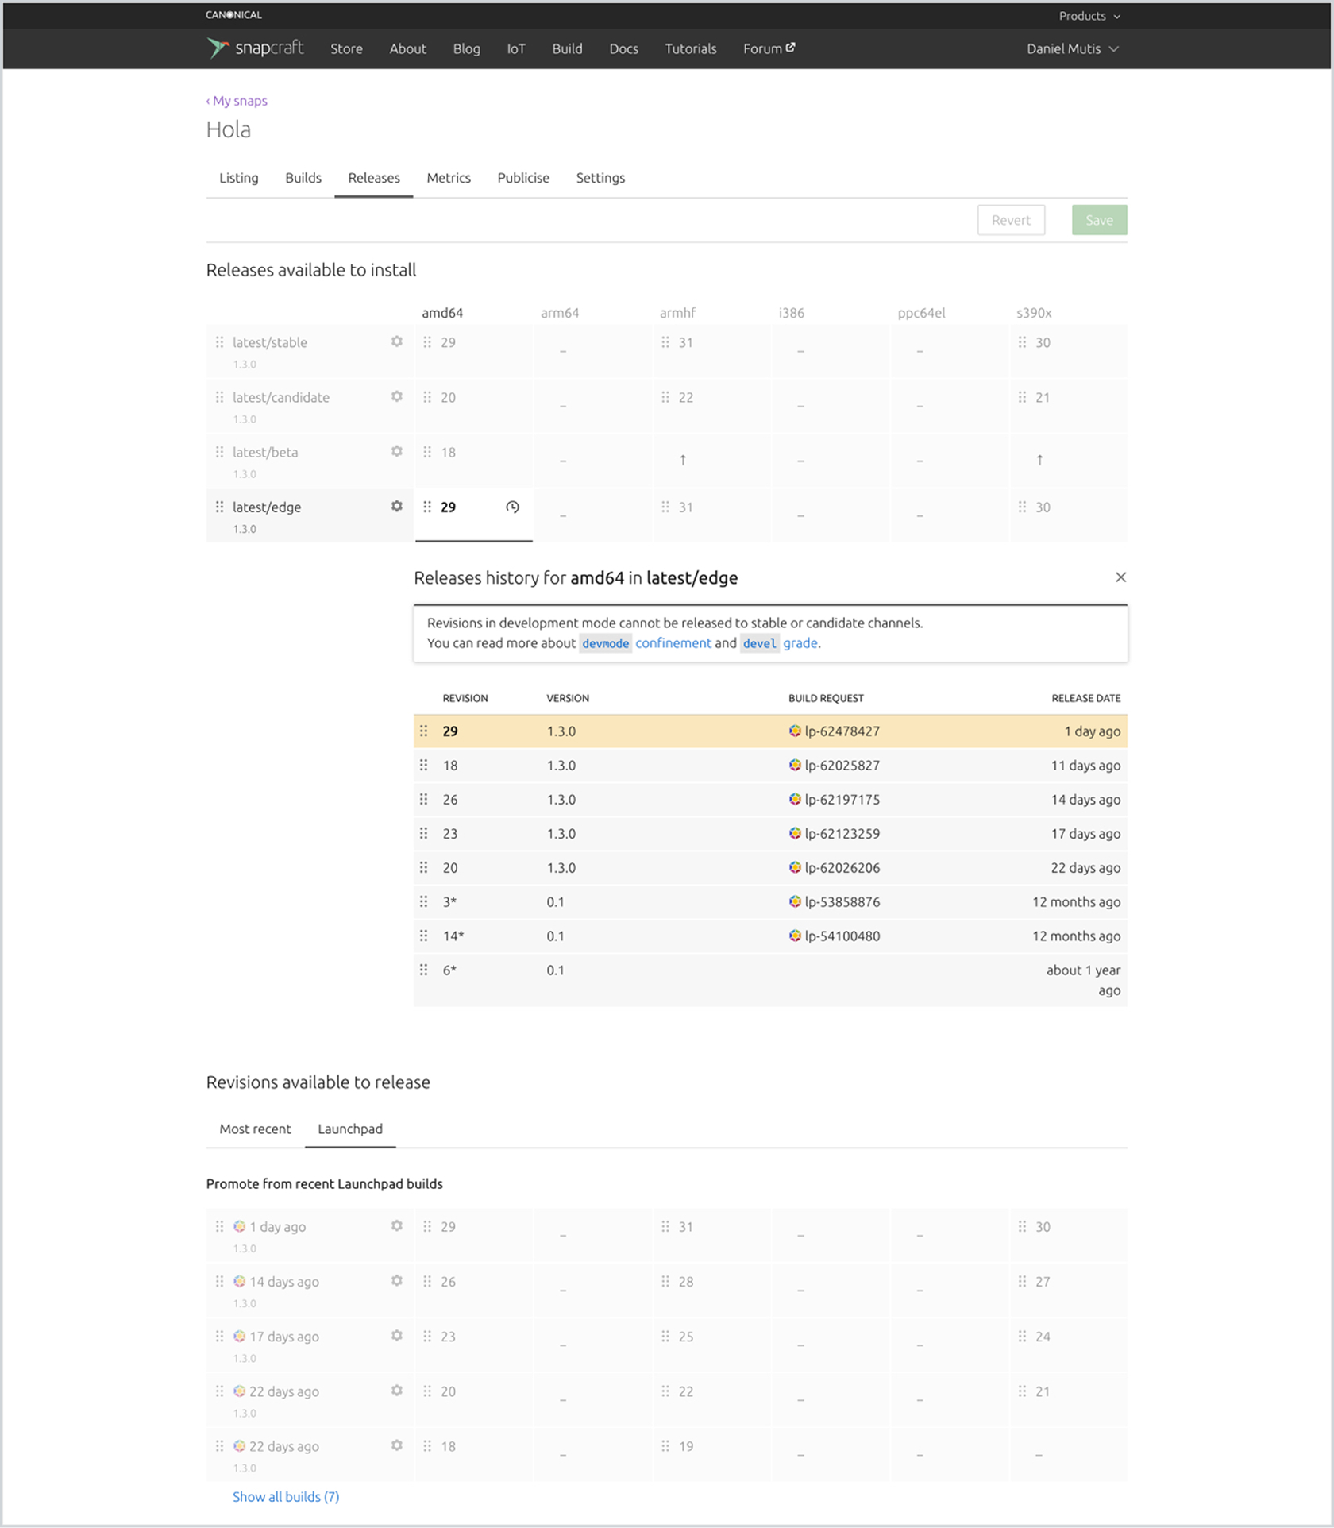The image size is (1334, 1528).
Task: Switch to the Metrics tab
Action: tap(449, 178)
